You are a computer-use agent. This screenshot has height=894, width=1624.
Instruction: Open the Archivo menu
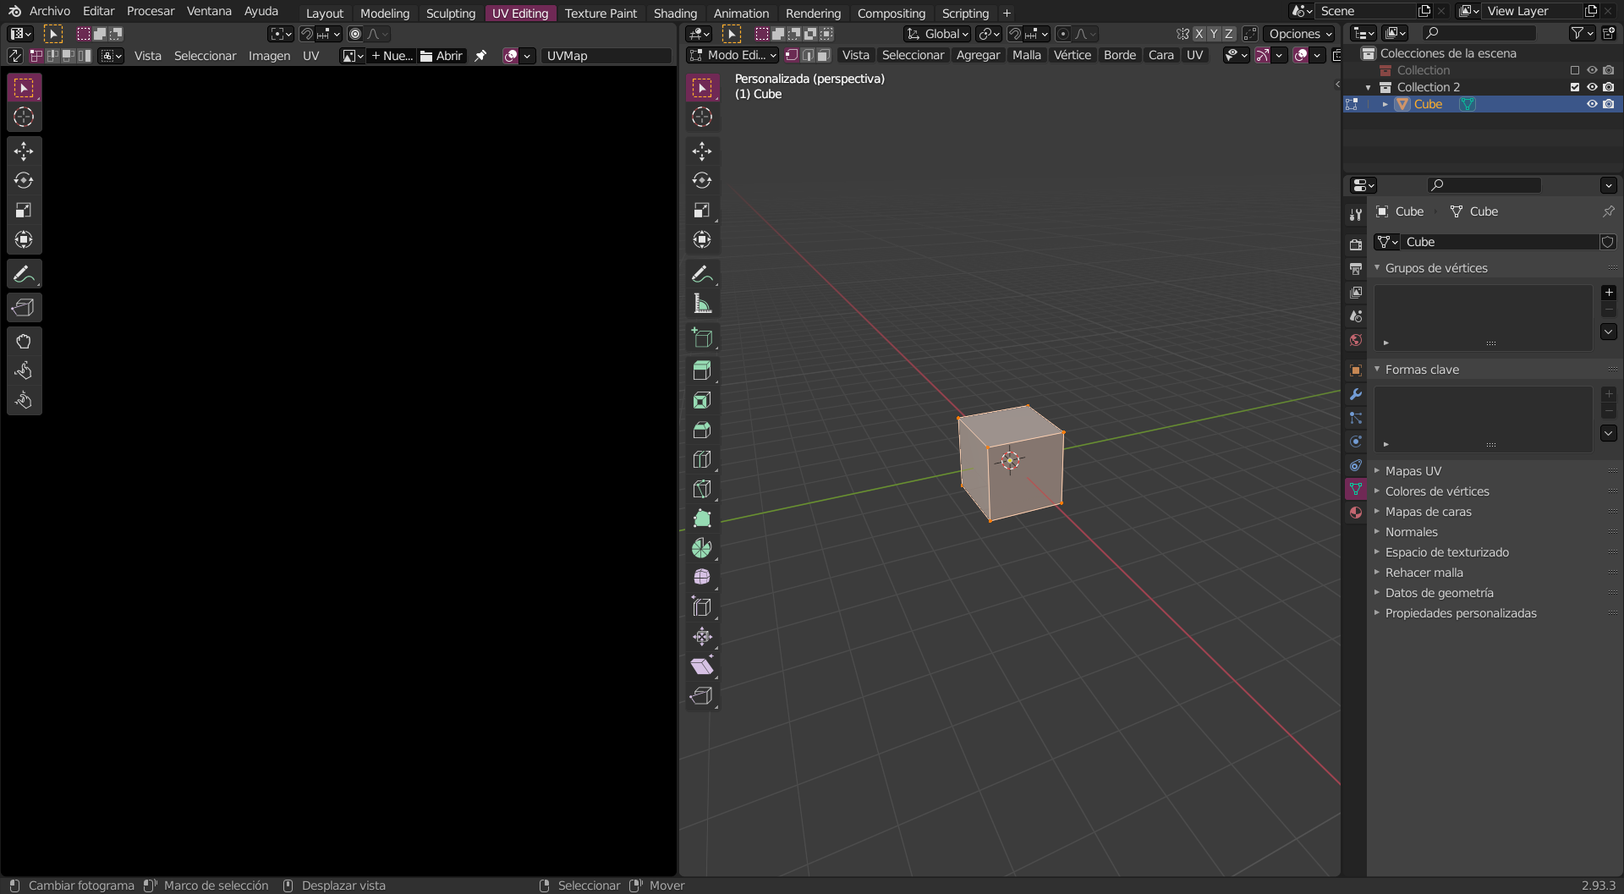pos(50,11)
